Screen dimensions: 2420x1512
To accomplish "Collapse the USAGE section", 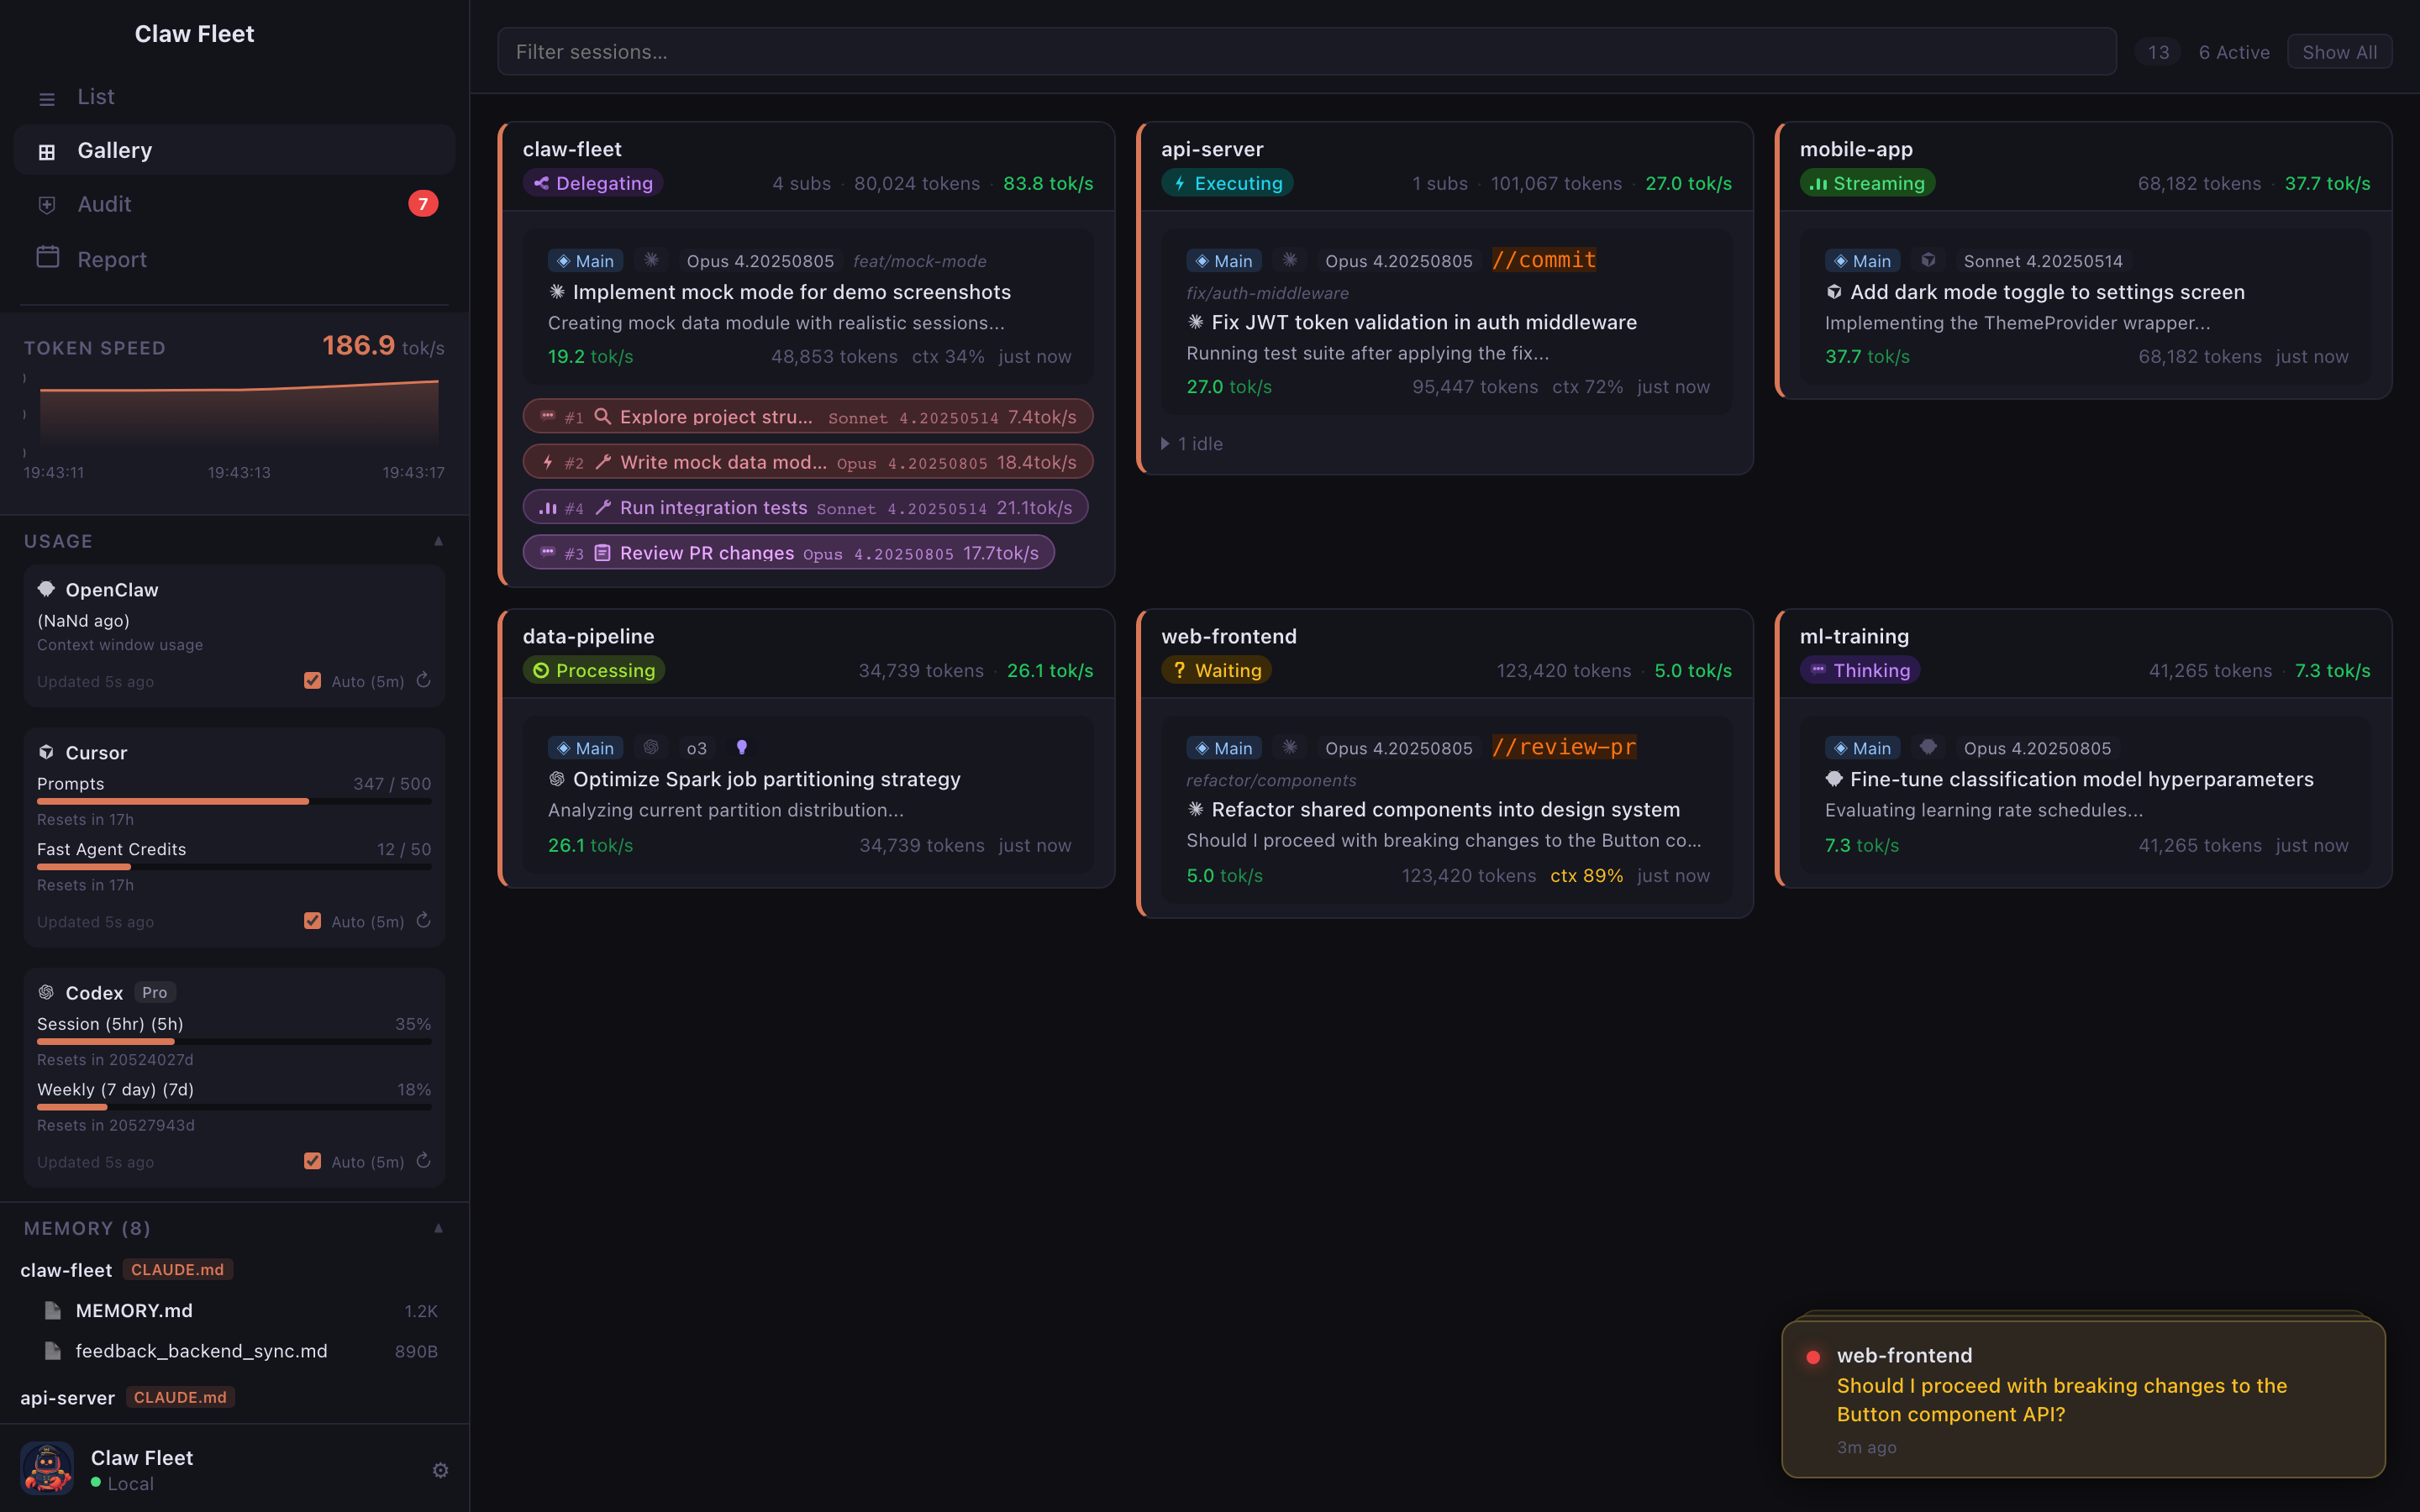I will click(x=438, y=541).
